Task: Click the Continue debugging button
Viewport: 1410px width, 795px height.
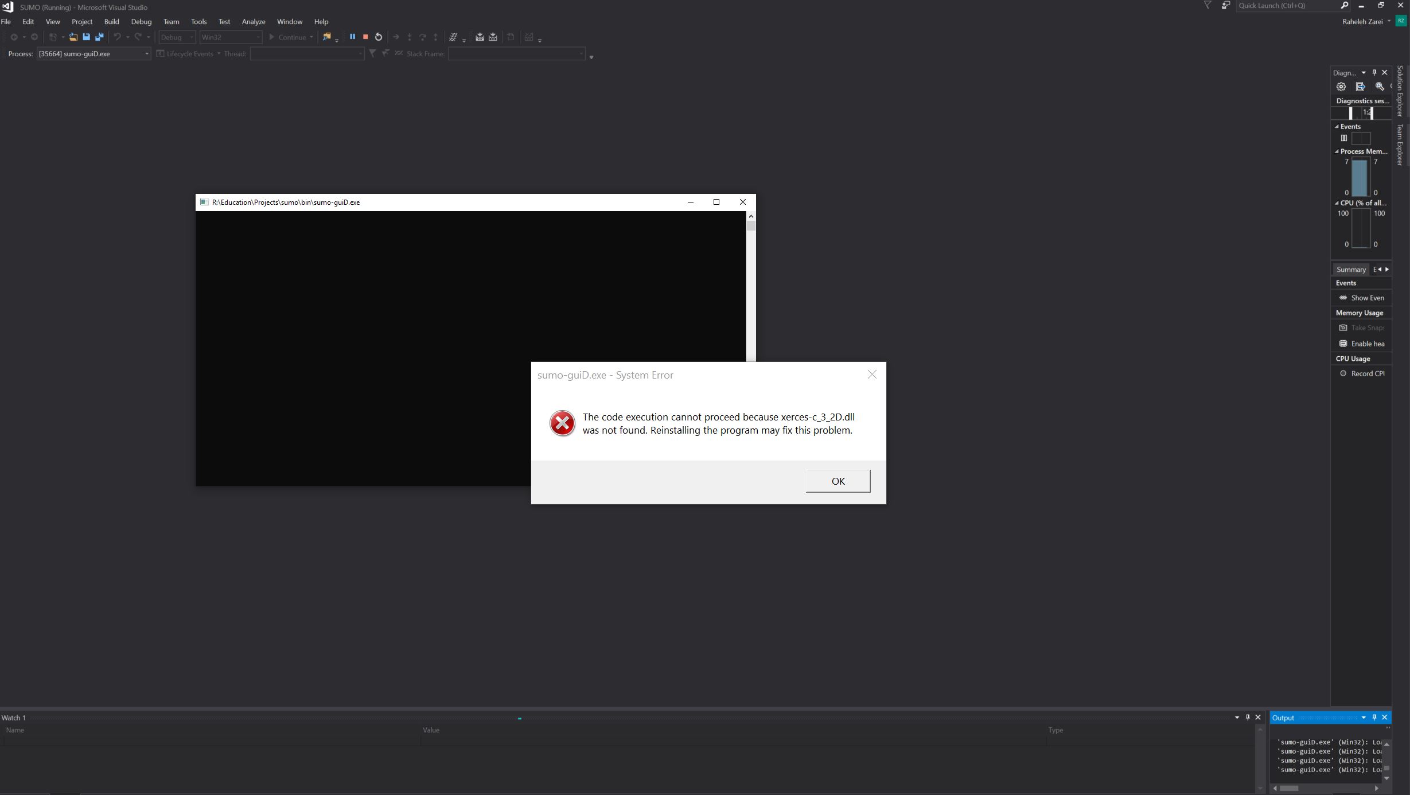Action: 291,37
